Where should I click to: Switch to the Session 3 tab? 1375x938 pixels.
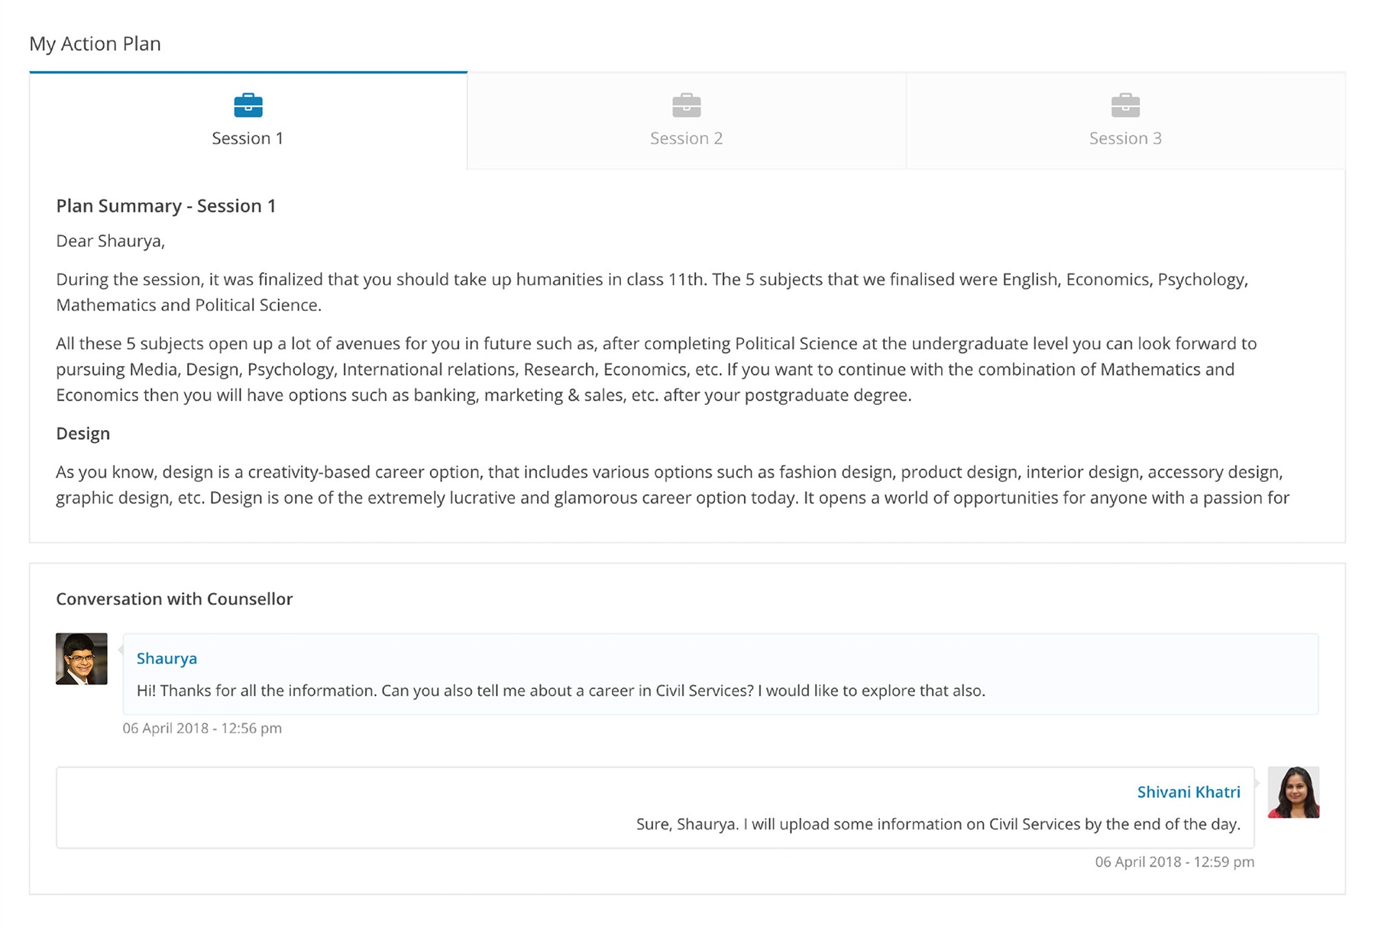tap(1125, 121)
